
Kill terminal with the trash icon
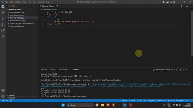(180, 70)
